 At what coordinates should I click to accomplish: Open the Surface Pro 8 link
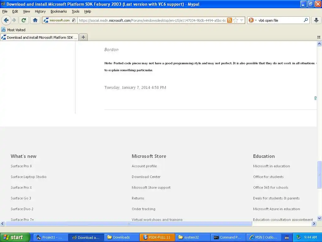tap(21, 166)
